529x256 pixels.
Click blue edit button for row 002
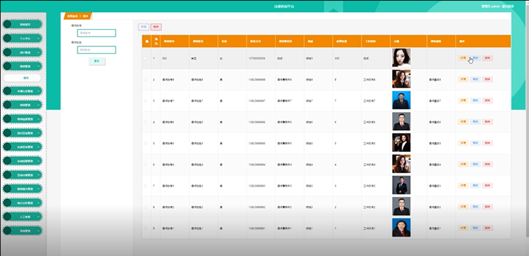[475, 58]
